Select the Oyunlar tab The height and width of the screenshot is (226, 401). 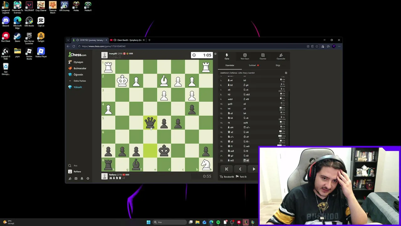[x=263, y=56]
